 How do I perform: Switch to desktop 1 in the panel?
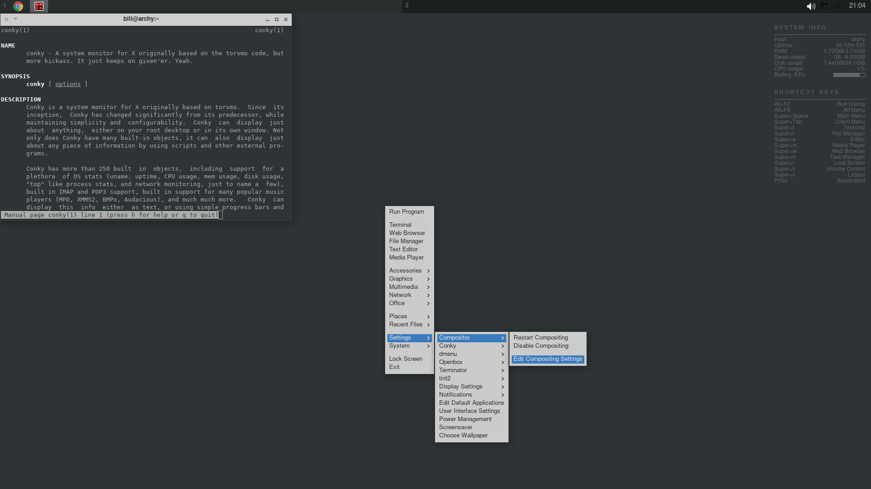5,5
